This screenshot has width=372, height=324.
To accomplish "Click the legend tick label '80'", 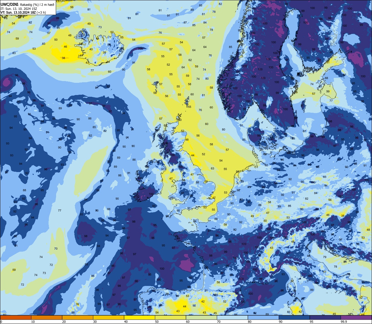I will [x=250, y=322].
